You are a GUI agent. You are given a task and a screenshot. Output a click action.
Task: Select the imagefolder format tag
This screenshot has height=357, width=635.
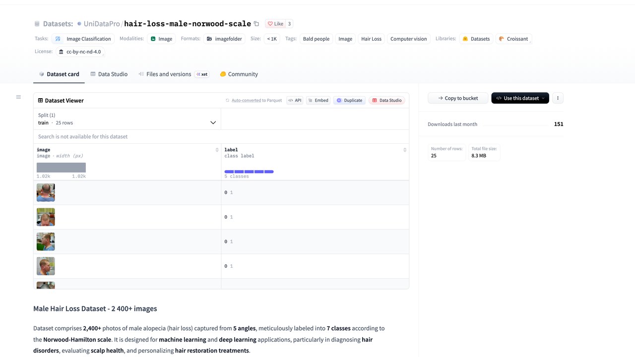point(224,39)
